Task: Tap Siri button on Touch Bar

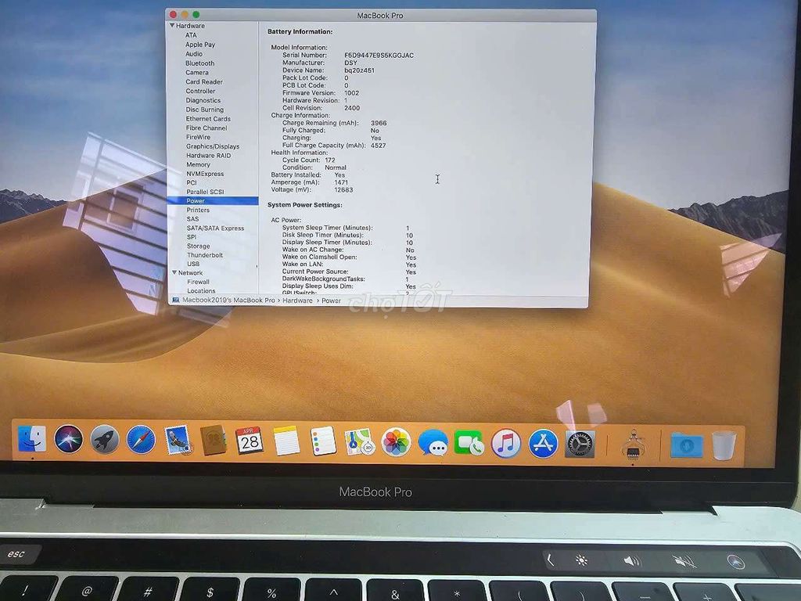Action: click(x=736, y=562)
